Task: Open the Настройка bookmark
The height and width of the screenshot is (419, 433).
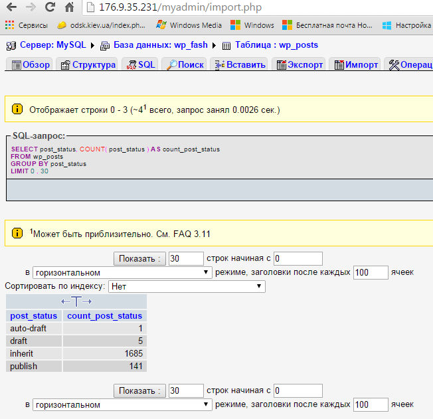Action: pyautogui.click(x=406, y=25)
